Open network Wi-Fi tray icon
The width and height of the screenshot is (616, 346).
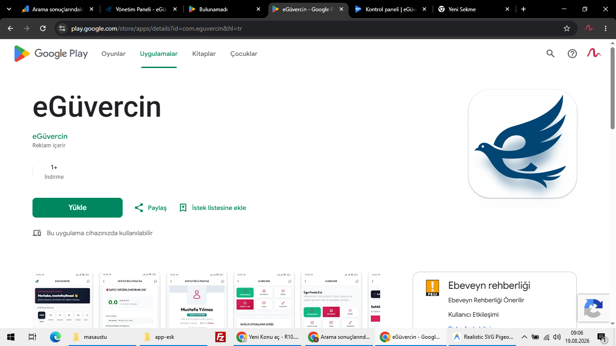coord(547,337)
